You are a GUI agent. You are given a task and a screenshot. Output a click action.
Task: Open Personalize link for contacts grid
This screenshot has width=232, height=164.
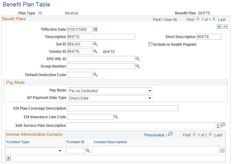154,135
